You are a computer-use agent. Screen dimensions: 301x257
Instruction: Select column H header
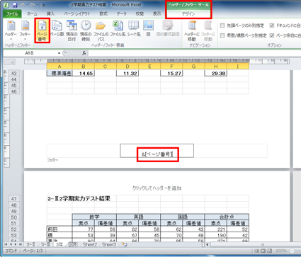[x=216, y=67]
